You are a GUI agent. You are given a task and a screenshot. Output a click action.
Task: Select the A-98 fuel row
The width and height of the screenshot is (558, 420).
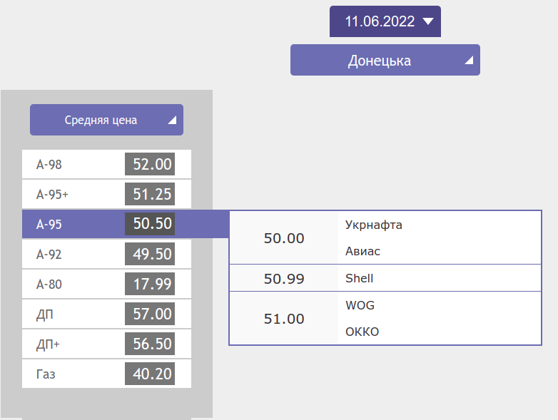tap(106, 165)
